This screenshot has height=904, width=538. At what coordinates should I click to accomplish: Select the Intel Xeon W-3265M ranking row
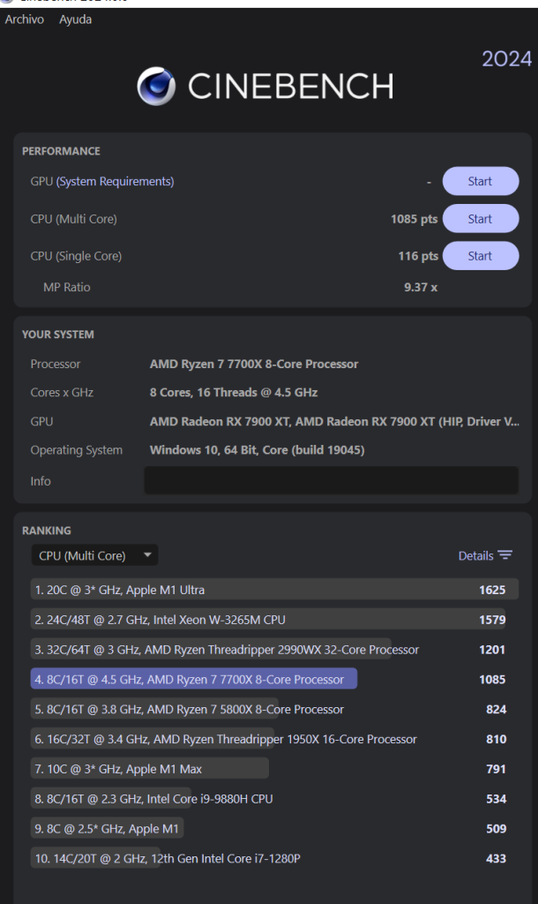click(x=274, y=619)
